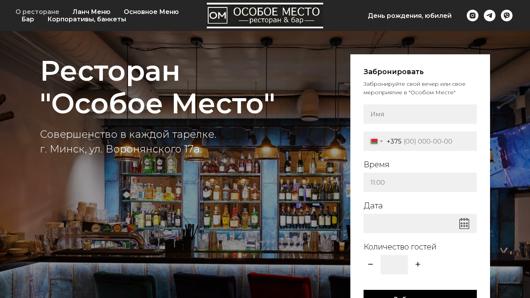The width and height of the screenshot is (530, 298).
Task: Open Корпоративы, банкеты page
Action: click(87, 19)
